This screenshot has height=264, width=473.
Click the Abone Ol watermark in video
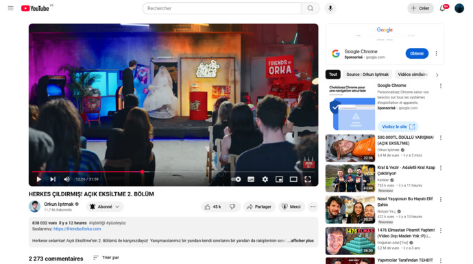click(308, 163)
